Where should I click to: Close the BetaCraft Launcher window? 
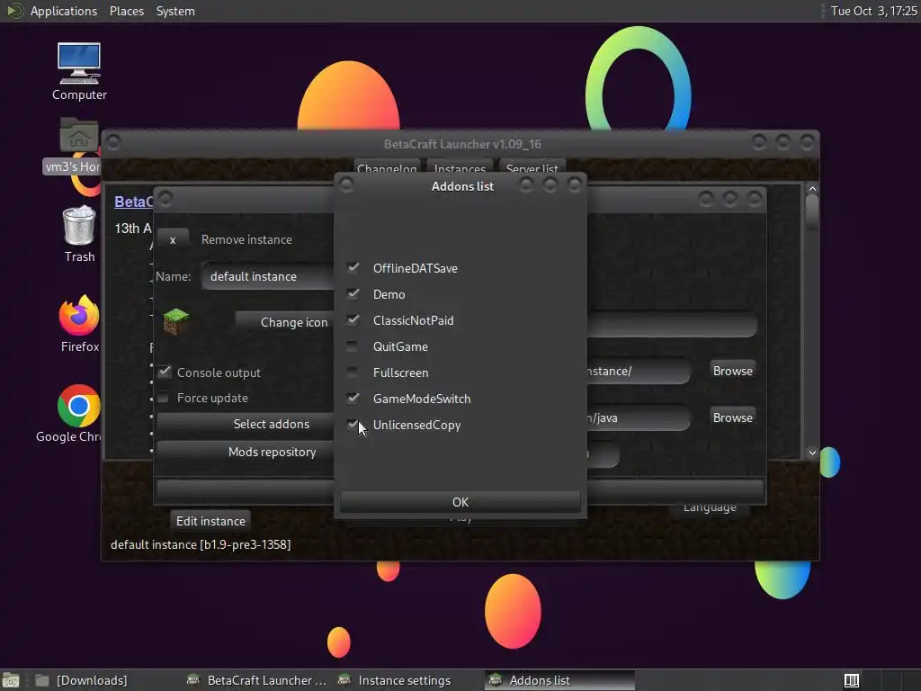(808, 142)
